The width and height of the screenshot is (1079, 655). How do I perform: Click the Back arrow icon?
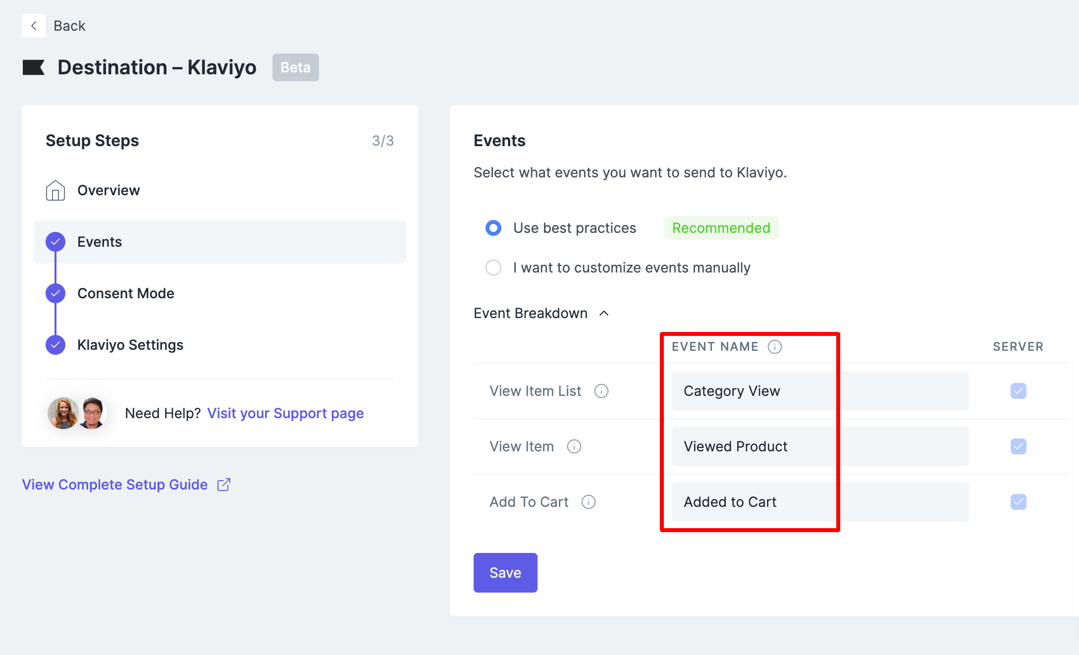(33, 25)
